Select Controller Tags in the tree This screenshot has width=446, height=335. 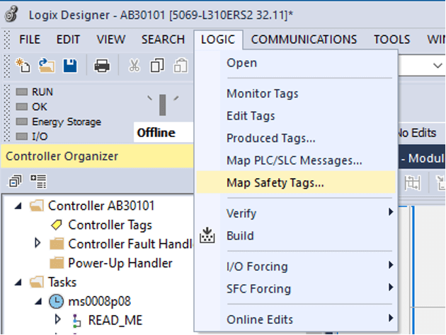pos(110,225)
